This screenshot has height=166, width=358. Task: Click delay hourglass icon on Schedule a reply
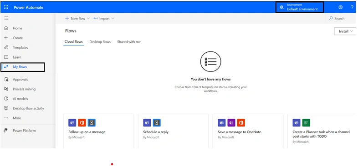click(x=157, y=123)
